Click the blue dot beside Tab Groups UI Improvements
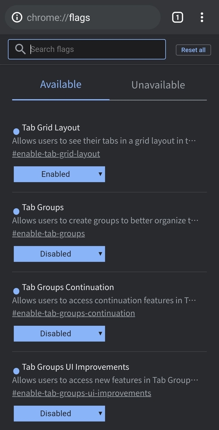Screen dimensions: 219x430 [x=16, y=371]
